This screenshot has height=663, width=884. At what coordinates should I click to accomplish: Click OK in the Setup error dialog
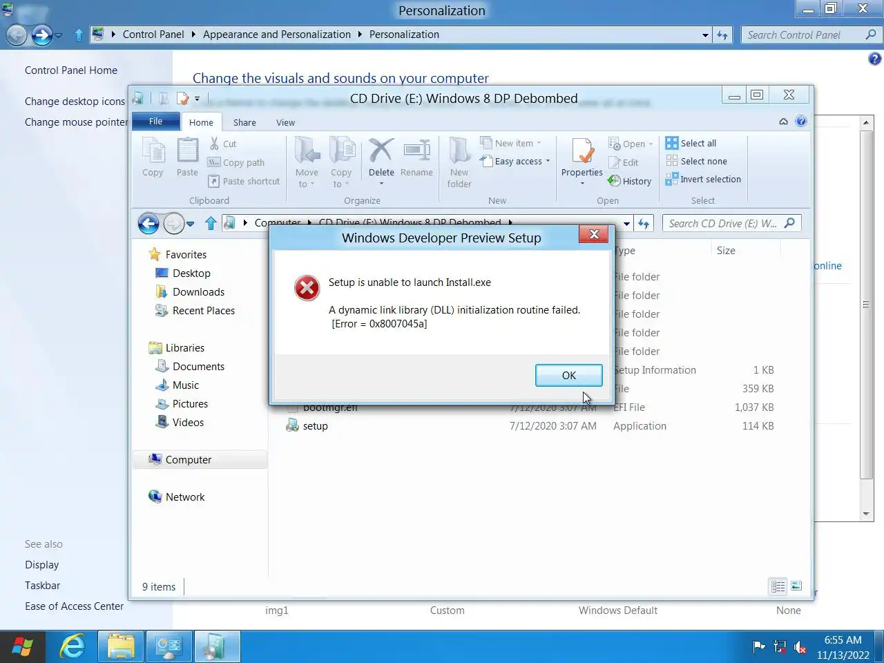[568, 375]
